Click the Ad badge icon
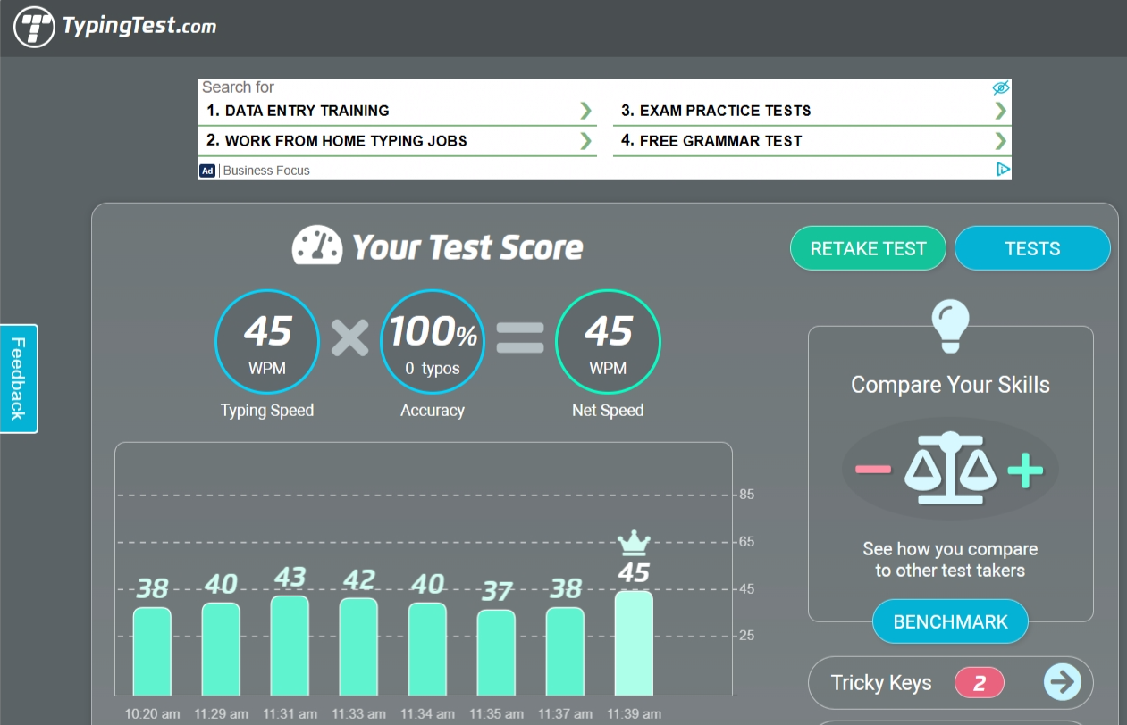This screenshot has height=725, width=1127. pos(207,170)
